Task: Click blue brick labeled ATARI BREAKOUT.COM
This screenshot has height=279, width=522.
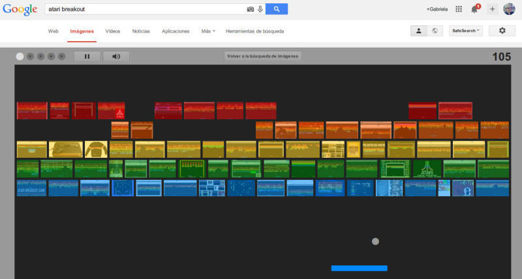Action: click(31, 188)
